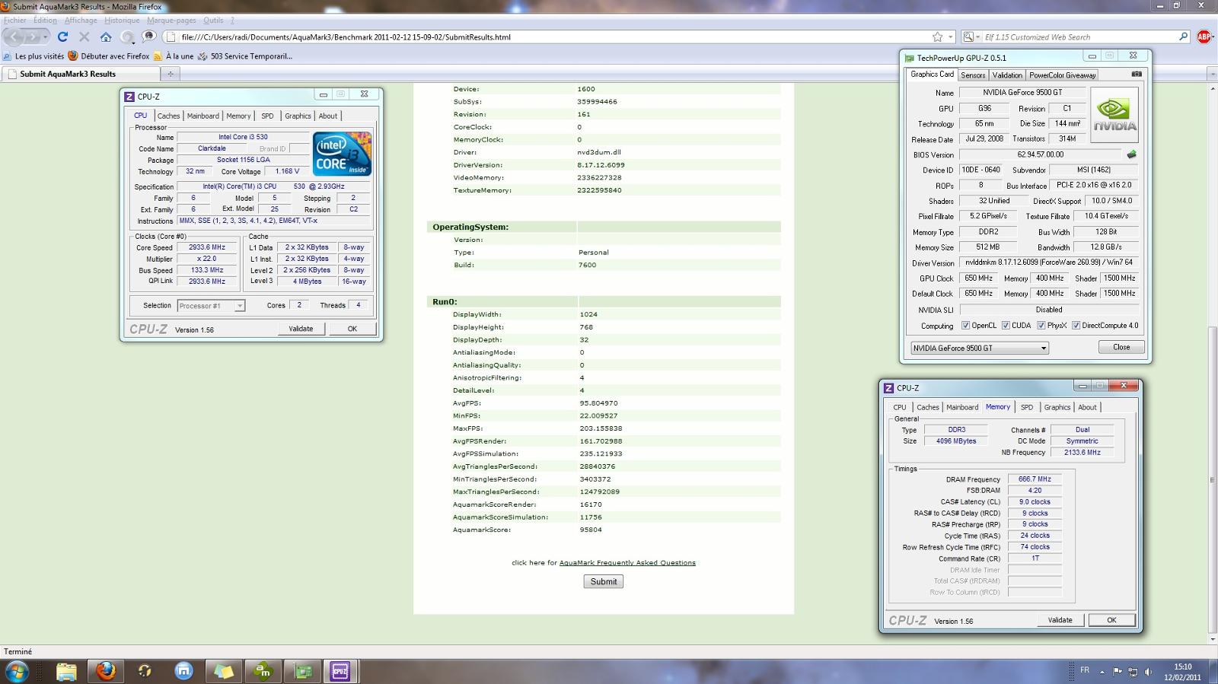Open the GPU-Z taskbar icon
1218x684 pixels.
pyautogui.click(x=303, y=671)
